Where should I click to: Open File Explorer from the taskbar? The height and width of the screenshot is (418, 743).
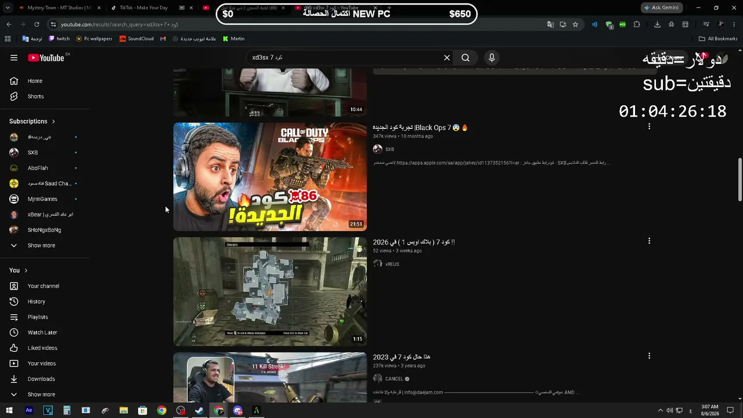[x=124, y=410]
